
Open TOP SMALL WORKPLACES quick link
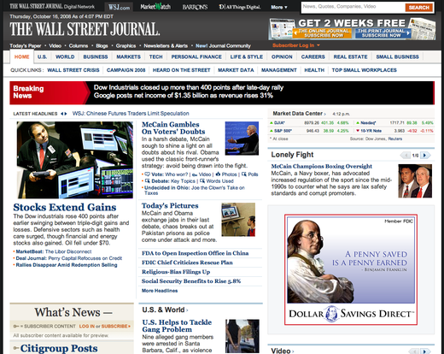coord(364,70)
